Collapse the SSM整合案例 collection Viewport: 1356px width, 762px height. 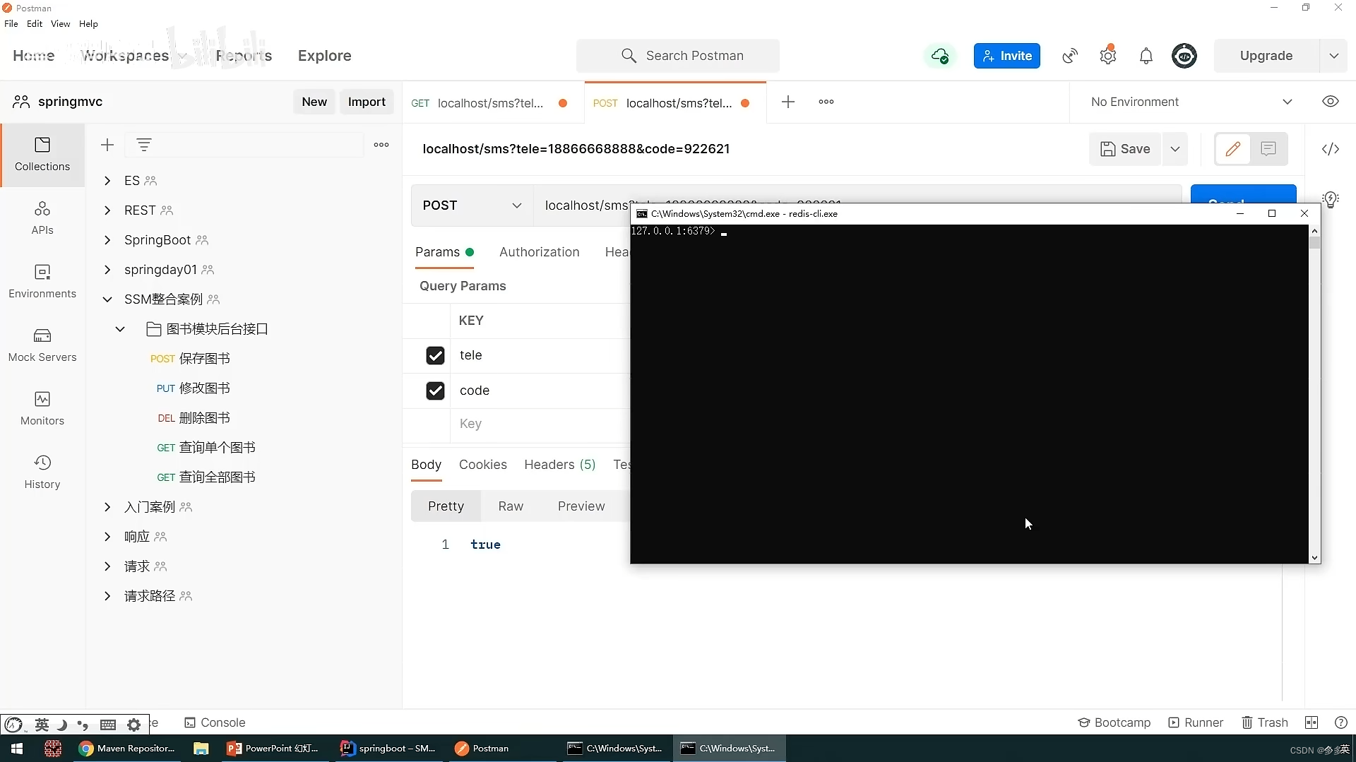(108, 299)
